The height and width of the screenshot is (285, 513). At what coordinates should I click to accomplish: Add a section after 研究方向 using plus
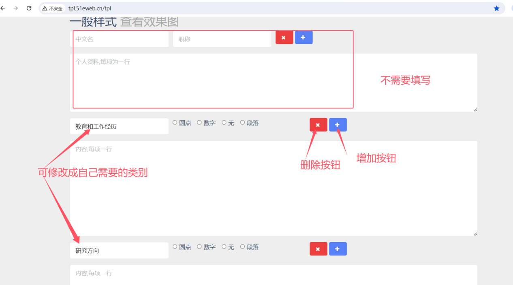coord(338,249)
